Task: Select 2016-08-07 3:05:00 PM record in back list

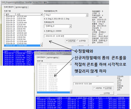Action: 22,31
